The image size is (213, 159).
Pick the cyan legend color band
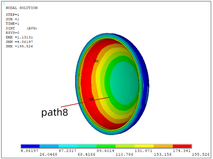point(68,146)
